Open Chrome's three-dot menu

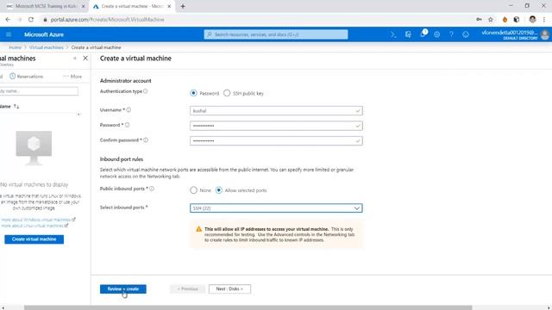point(544,20)
